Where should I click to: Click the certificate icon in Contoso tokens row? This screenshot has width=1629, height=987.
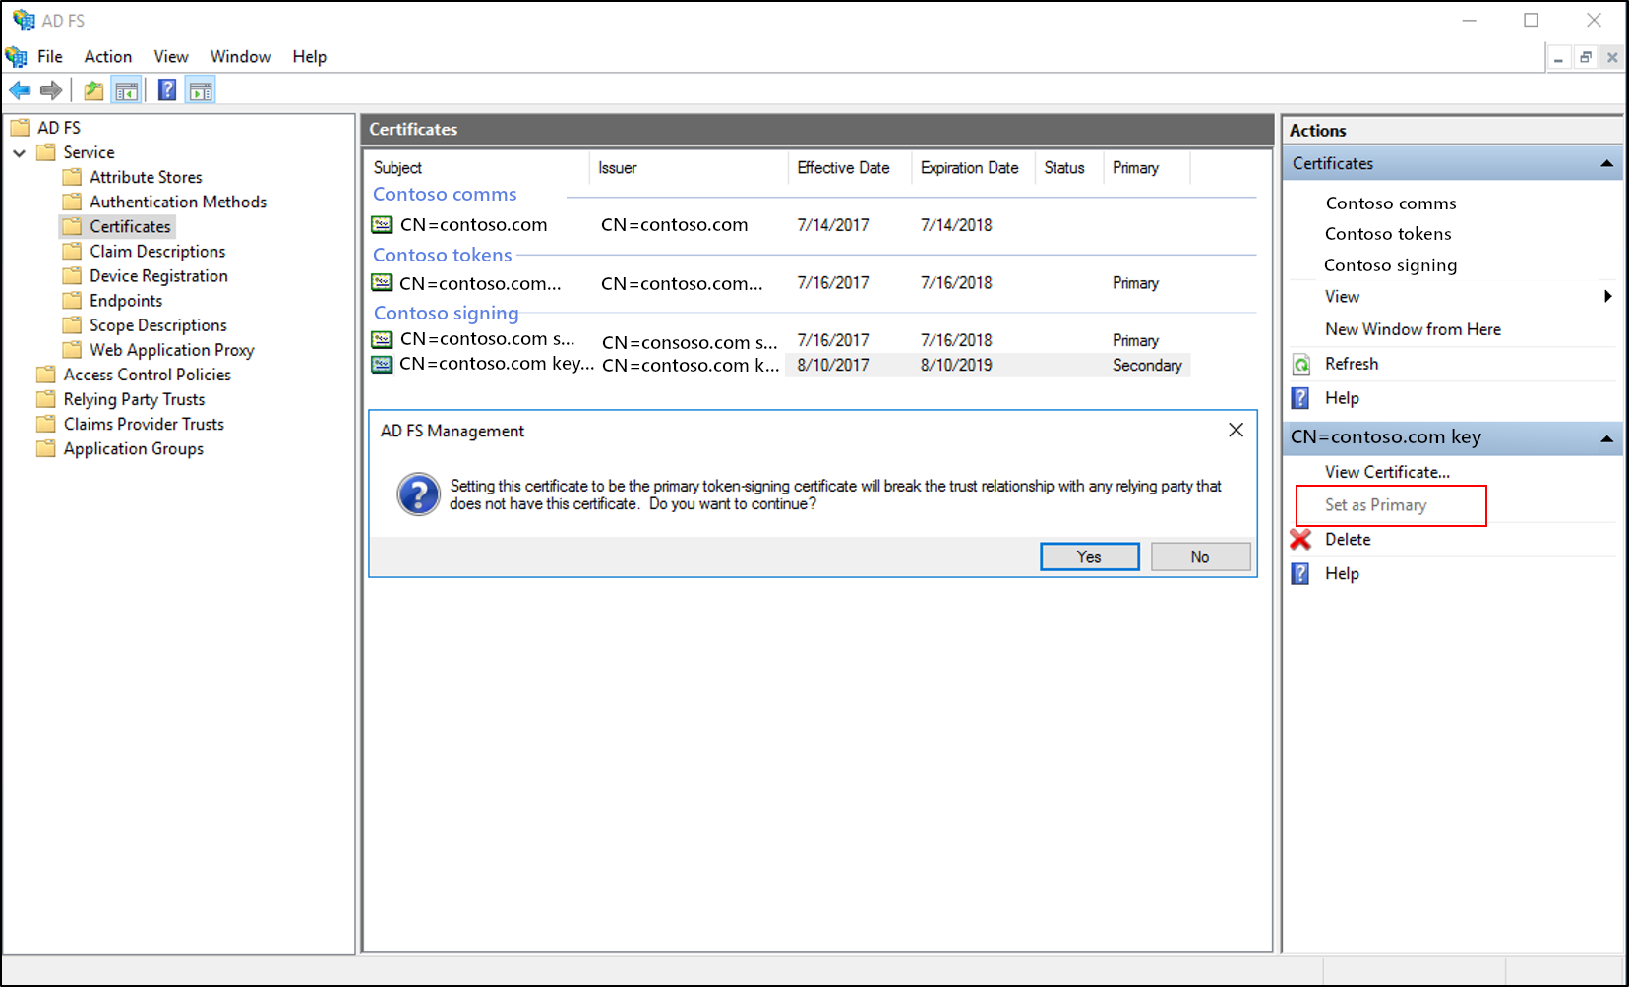[x=382, y=283]
